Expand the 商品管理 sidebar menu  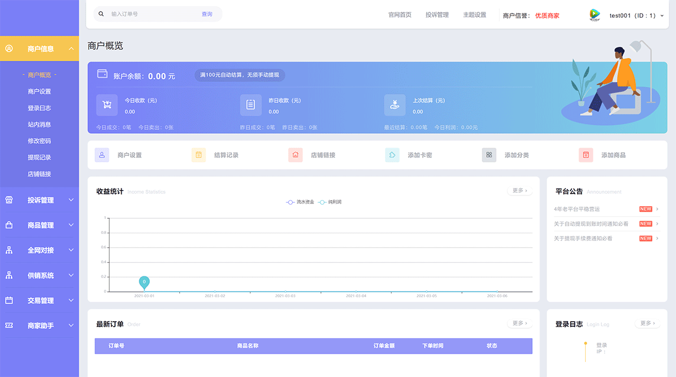coord(40,225)
